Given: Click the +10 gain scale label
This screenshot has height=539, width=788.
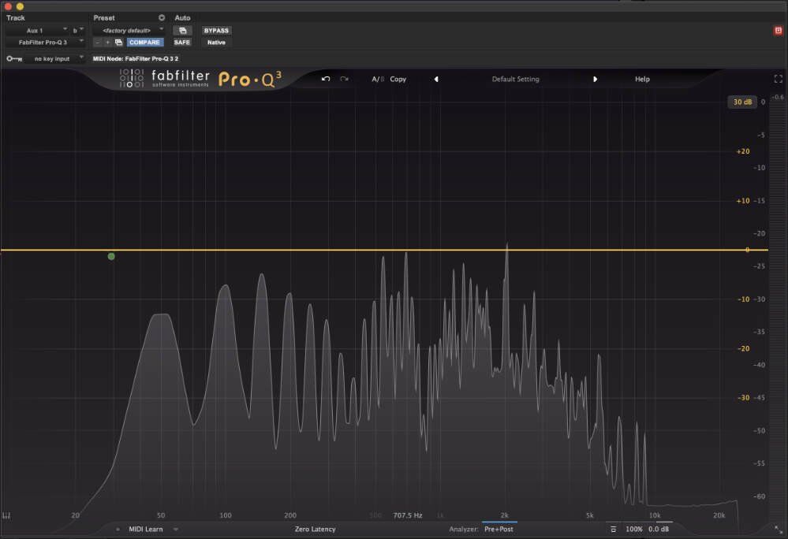Looking at the screenshot, I should tap(743, 201).
